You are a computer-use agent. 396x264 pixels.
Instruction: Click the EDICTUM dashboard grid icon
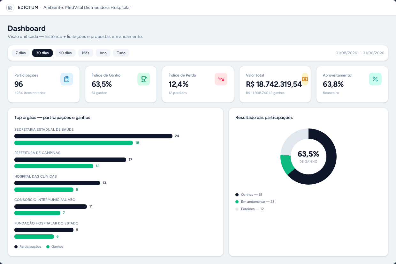[x=10, y=7]
